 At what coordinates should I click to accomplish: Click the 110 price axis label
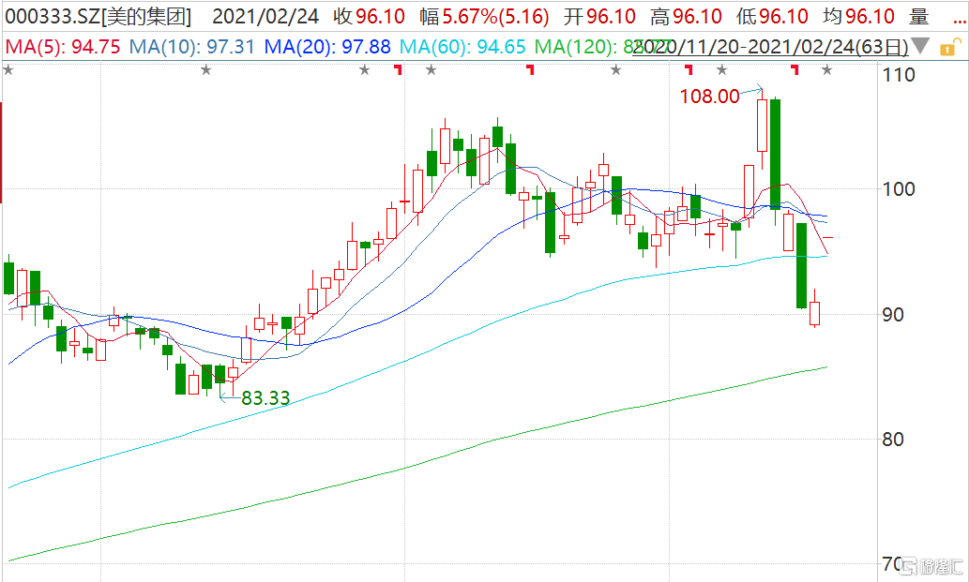point(900,75)
